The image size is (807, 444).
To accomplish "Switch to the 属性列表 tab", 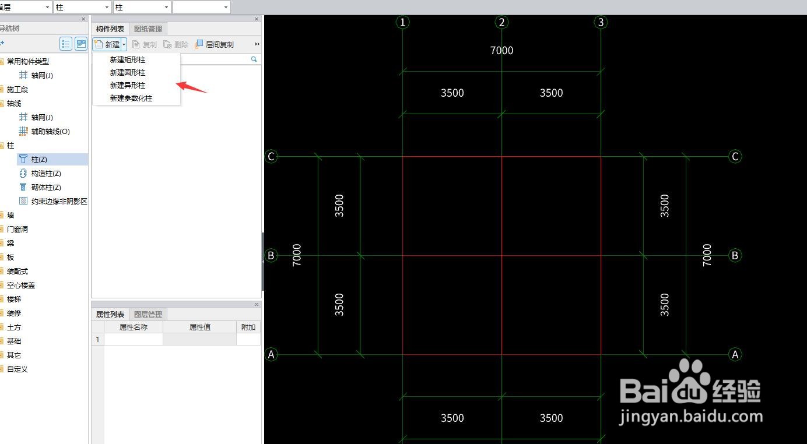I will [110, 314].
